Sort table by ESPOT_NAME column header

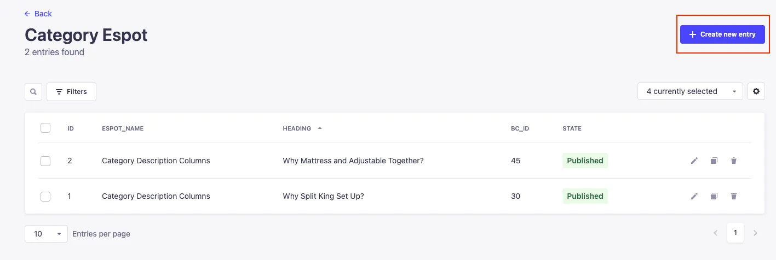coord(123,128)
